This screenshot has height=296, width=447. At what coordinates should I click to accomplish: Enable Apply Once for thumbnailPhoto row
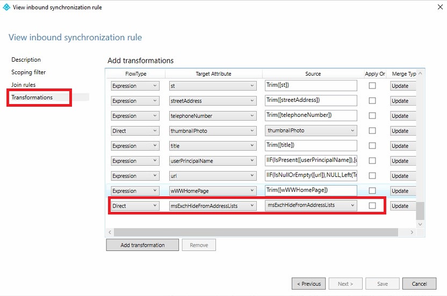(372, 131)
